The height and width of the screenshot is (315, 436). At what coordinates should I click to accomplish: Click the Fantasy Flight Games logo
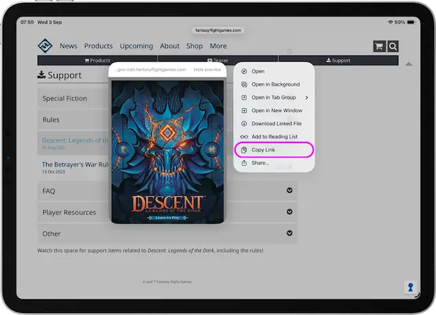tap(45, 46)
